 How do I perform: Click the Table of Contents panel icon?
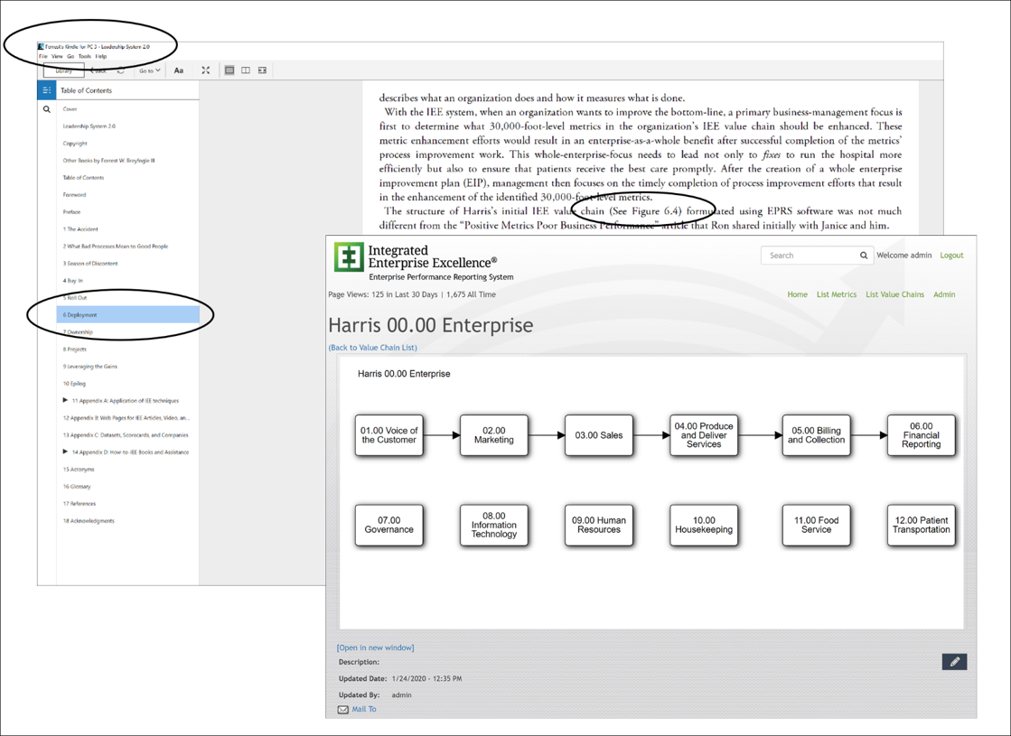click(x=47, y=90)
